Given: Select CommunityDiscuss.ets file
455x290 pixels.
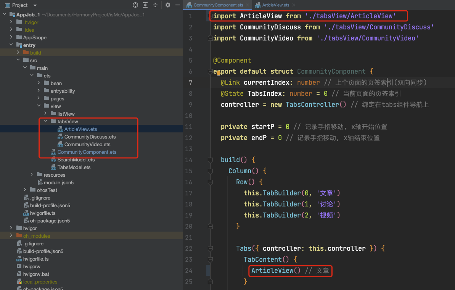Looking at the screenshot, I should 90,137.
